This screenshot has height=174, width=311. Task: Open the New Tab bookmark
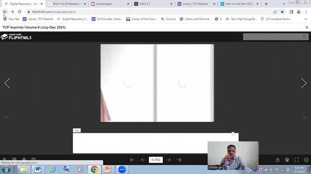click(x=11, y=19)
